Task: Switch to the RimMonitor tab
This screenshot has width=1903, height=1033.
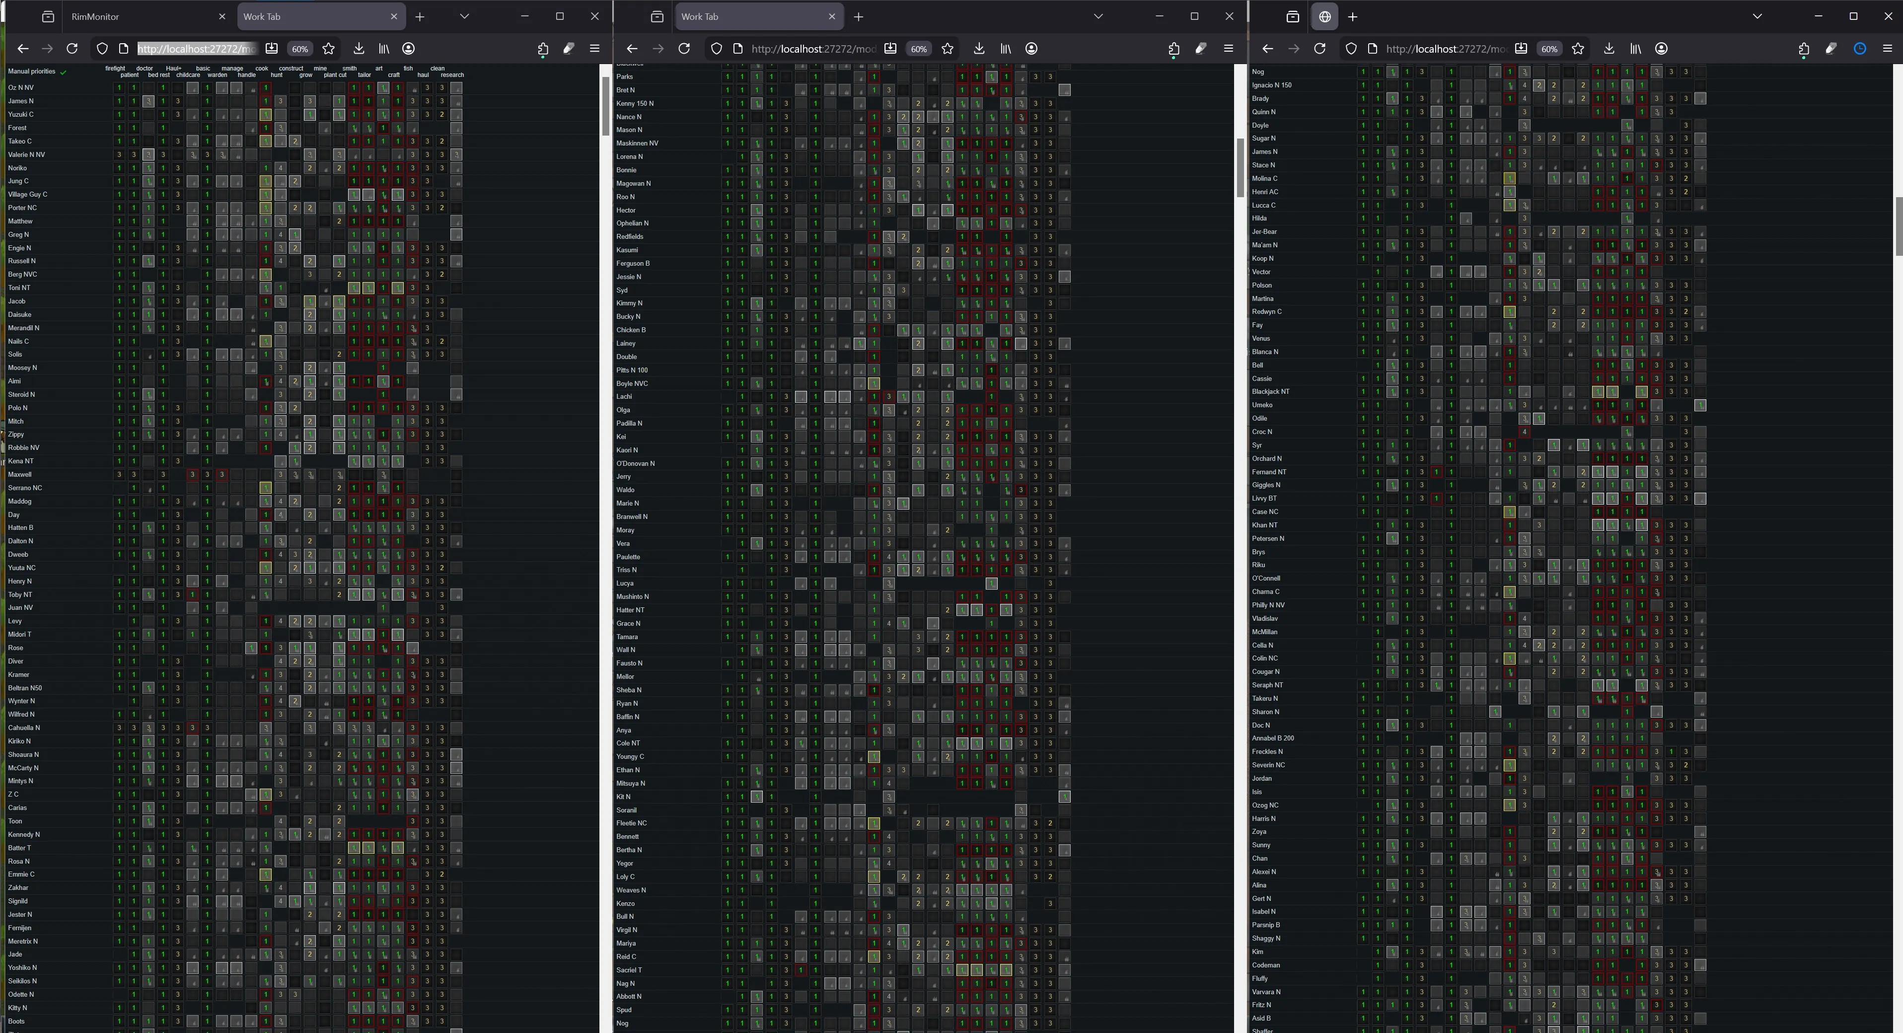Action: click(x=133, y=16)
